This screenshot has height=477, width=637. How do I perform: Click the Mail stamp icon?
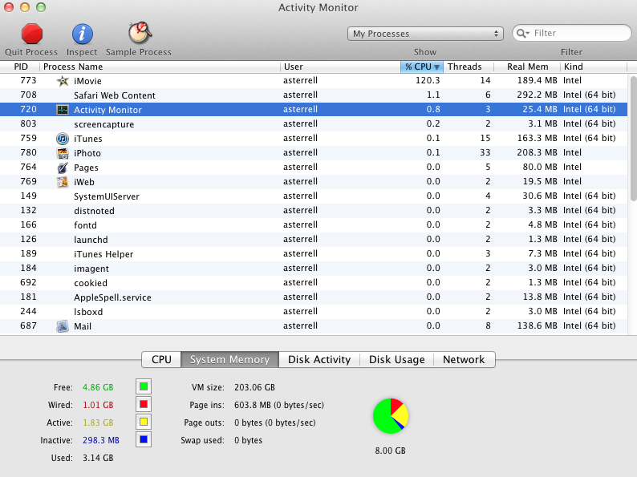[62, 326]
